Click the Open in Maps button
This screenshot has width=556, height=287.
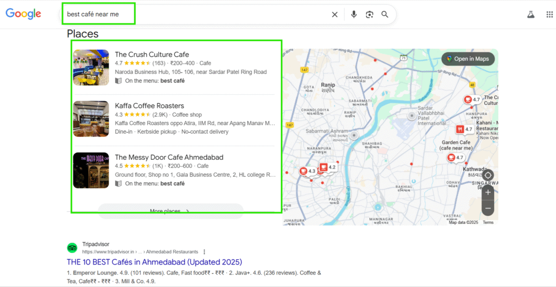click(467, 59)
